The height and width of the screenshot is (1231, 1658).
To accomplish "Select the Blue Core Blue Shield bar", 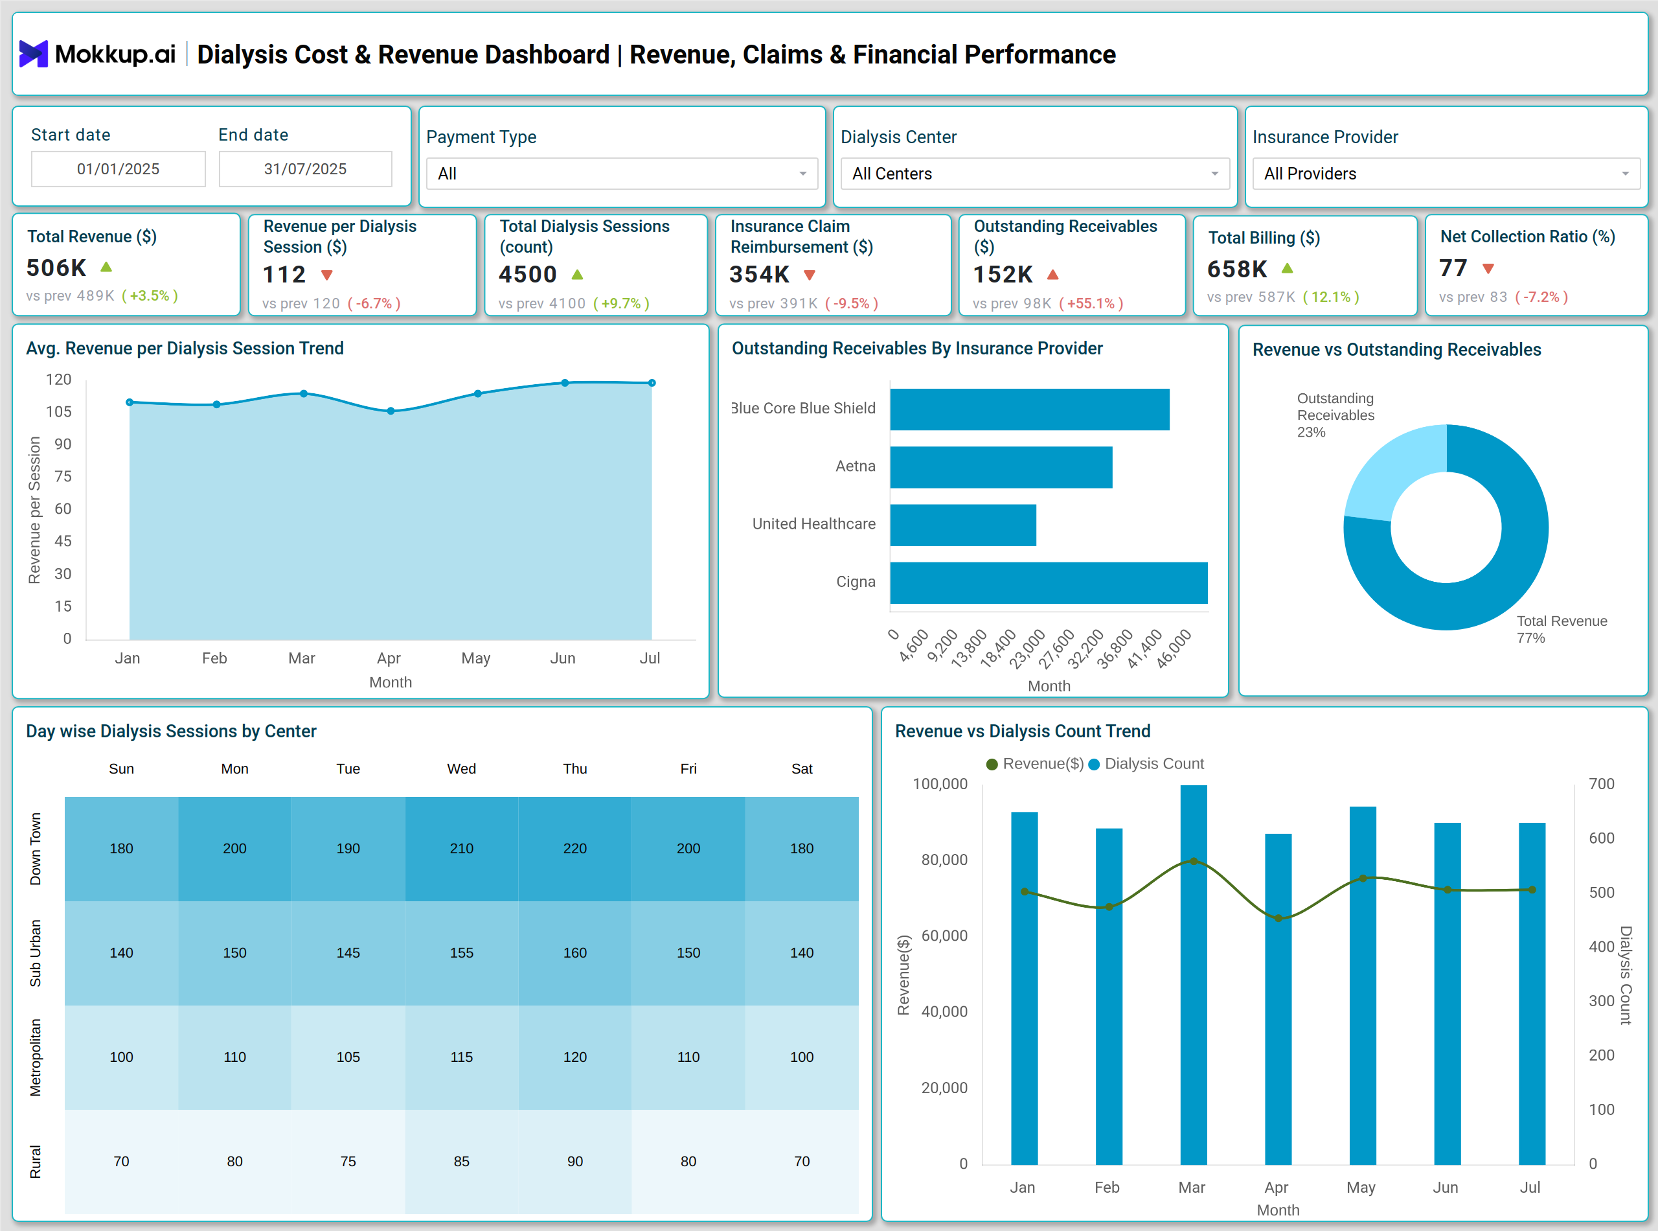I will (1029, 409).
